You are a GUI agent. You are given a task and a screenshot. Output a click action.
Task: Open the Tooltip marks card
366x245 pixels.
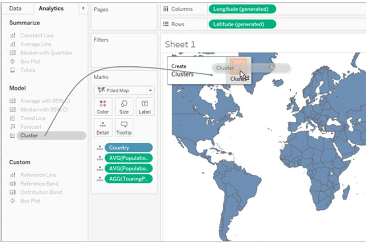[124, 127]
